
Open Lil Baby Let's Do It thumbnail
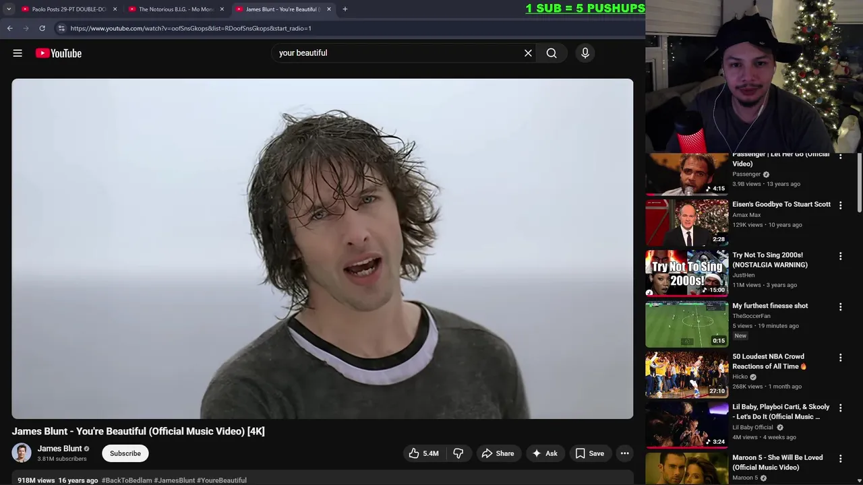point(686,424)
